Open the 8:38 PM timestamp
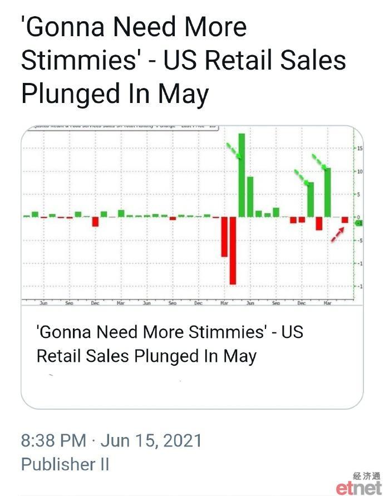 pos(54,440)
